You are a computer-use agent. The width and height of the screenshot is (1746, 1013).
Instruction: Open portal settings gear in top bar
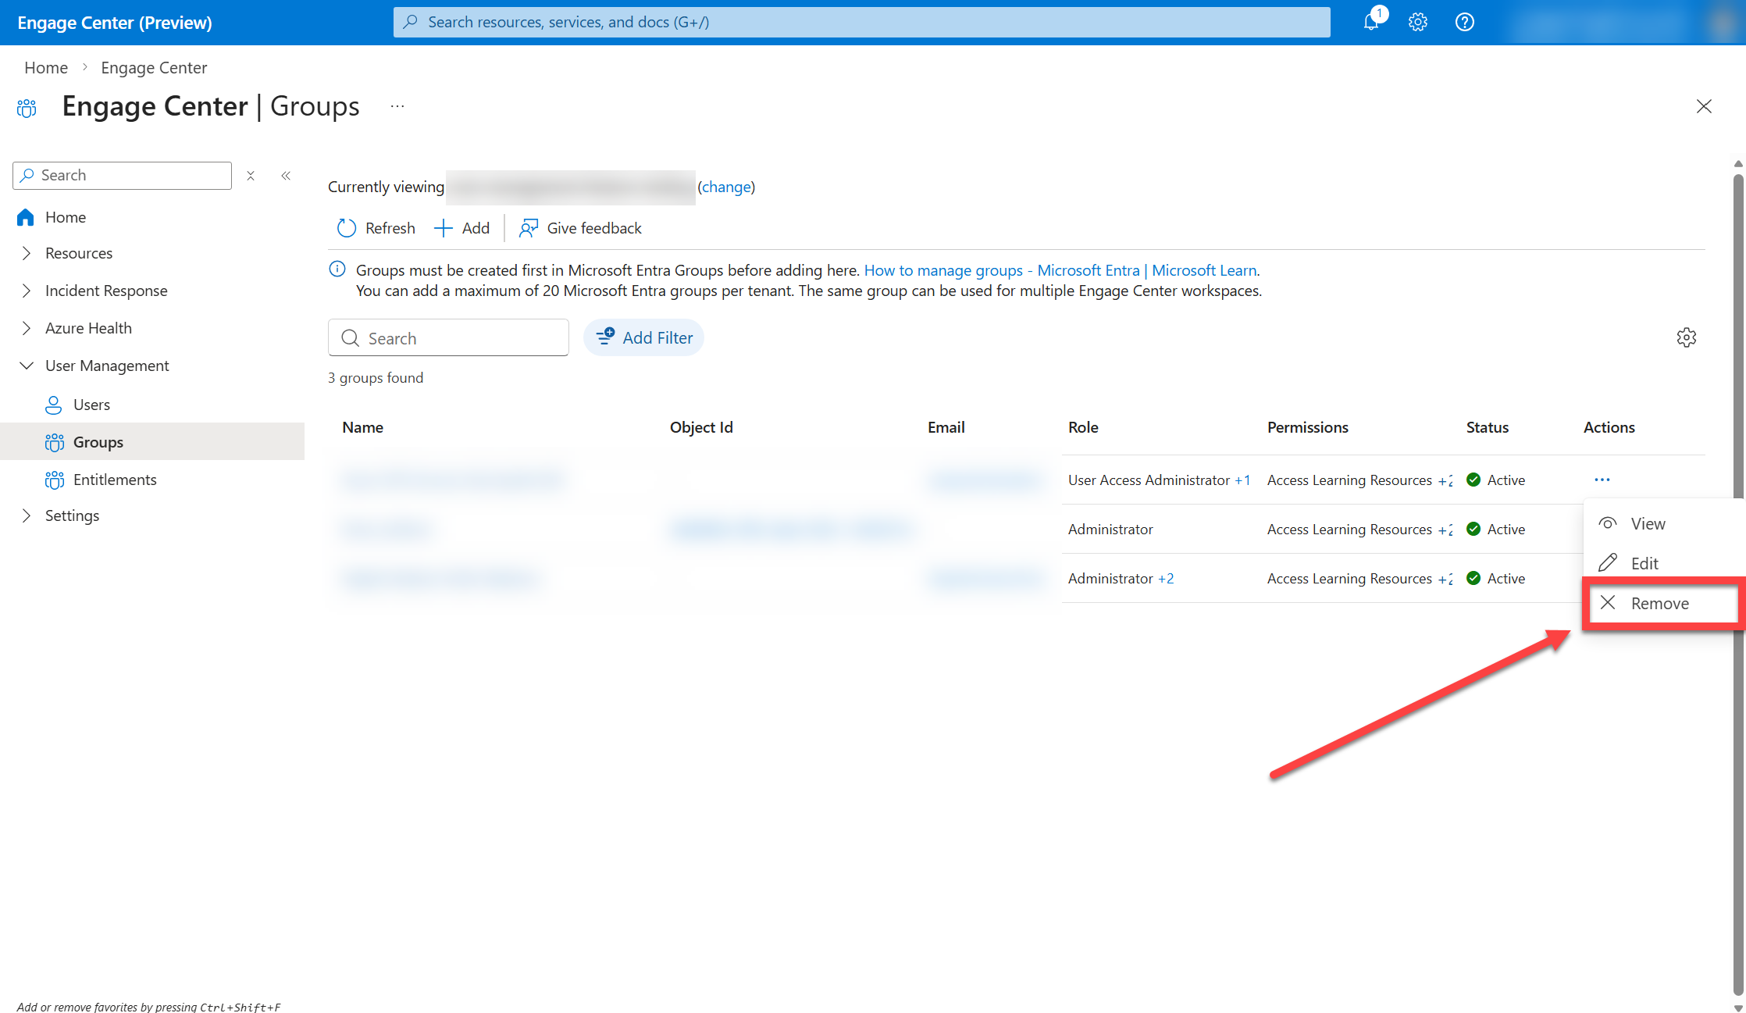[1418, 22]
